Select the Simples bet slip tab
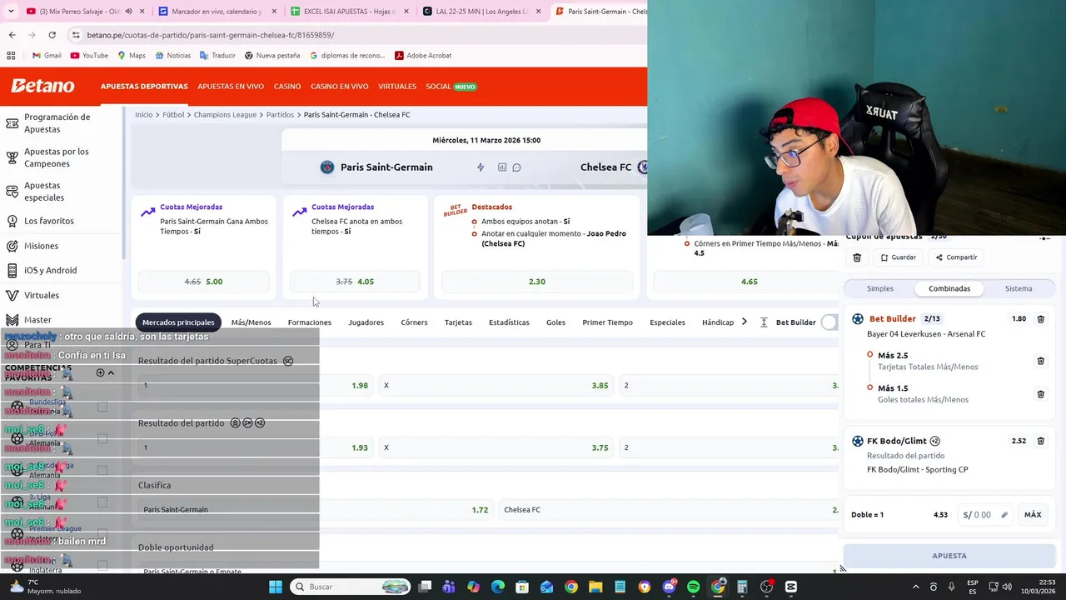Image resolution: width=1066 pixels, height=600 pixels. 880,288
